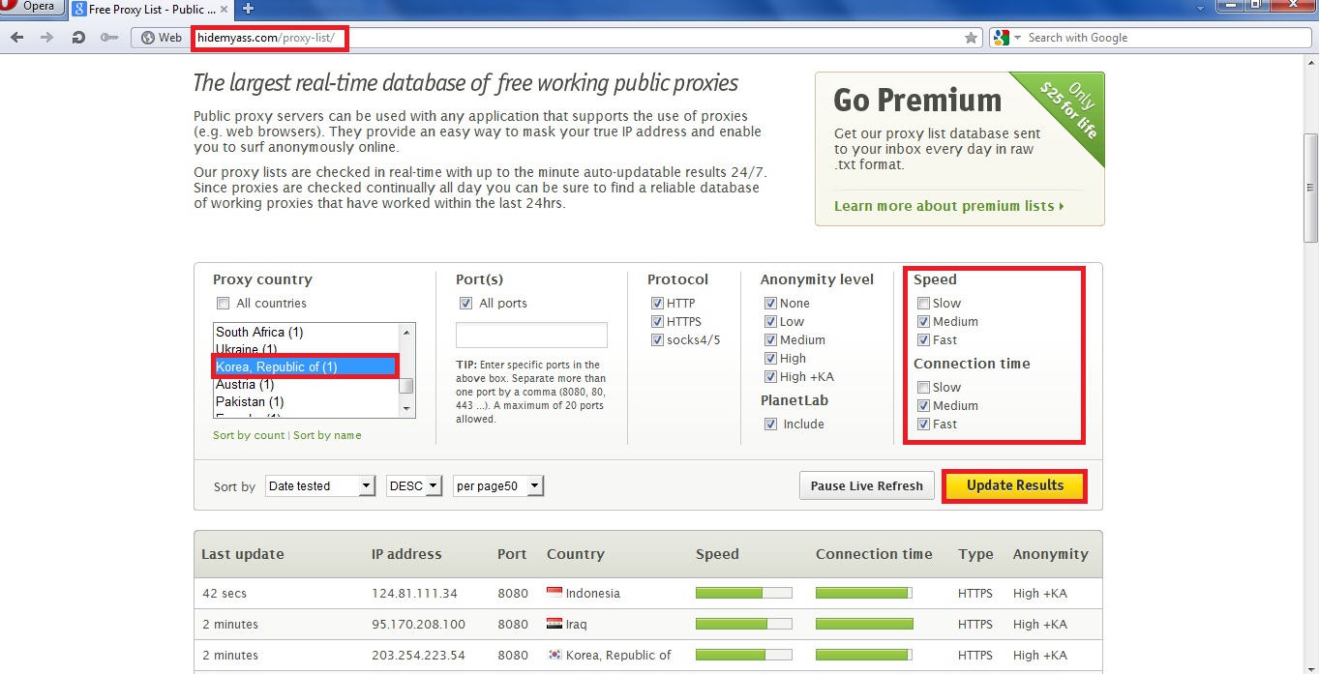Screen dimensions: 1319x674
Task: Click Sort by count link
Action: (249, 435)
